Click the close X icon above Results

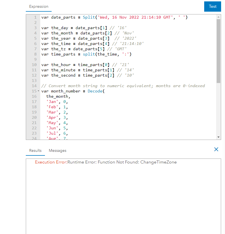pos(216,149)
